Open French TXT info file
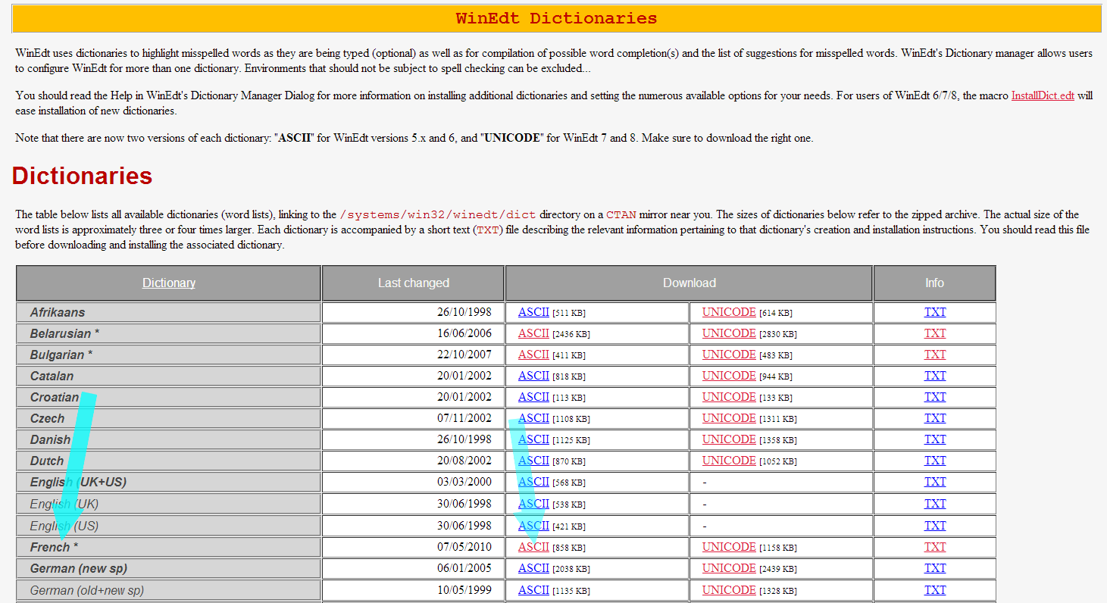The width and height of the screenshot is (1107, 603). [935, 547]
